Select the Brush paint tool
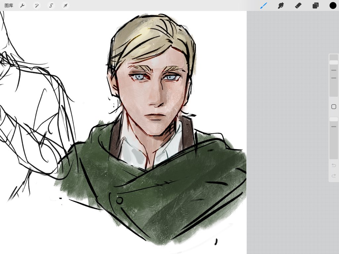The width and height of the screenshot is (339, 254). pyautogui.click(x=264, y=5)
